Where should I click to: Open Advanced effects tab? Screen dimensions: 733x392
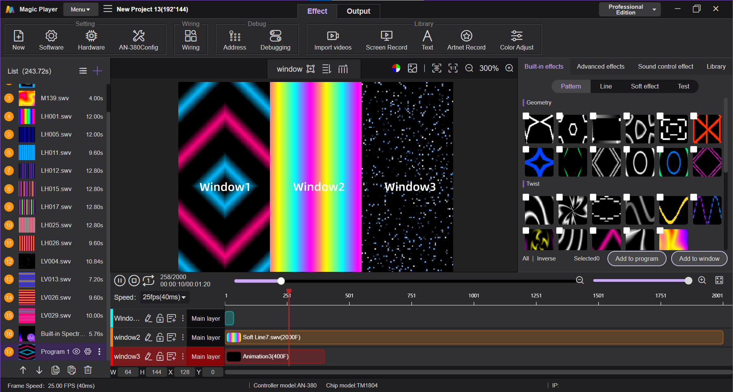(601, 66)
